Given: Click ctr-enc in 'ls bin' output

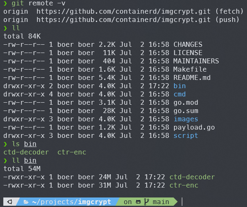Looking at the screenshot, I should (x=72, y=152).
